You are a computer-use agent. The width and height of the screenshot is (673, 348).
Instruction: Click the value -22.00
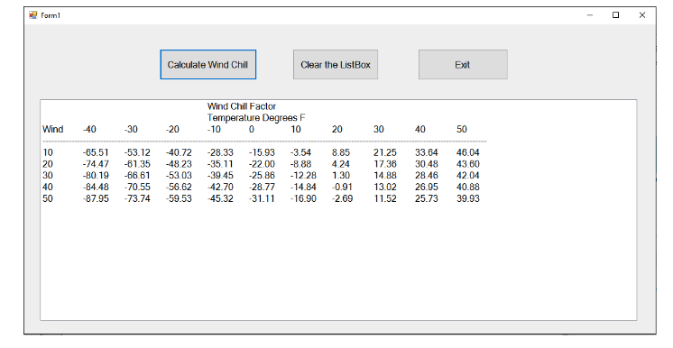pos(262,164)
